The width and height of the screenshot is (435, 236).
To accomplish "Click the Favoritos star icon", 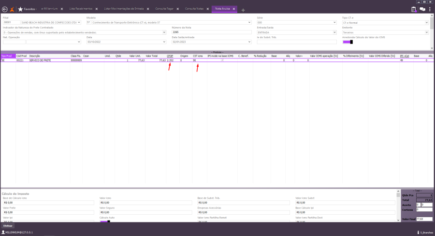I will (x=20, y=9).
